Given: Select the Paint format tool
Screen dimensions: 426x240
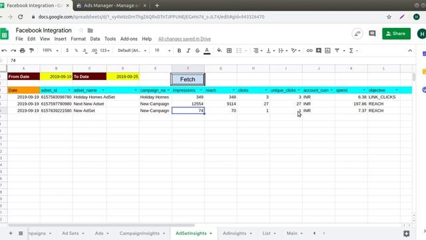Looking at the screenshot, I should pos(32,51).
